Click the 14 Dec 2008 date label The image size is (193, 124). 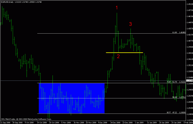pyautogui.click(x=115, y=122)
